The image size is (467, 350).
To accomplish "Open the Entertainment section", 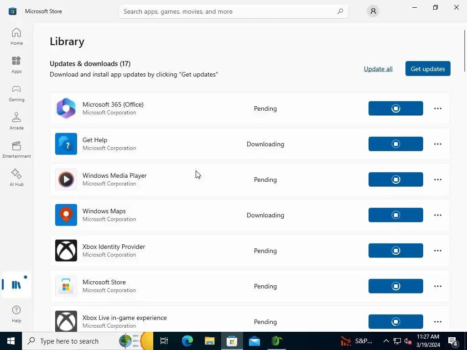I will pos(16,149).
